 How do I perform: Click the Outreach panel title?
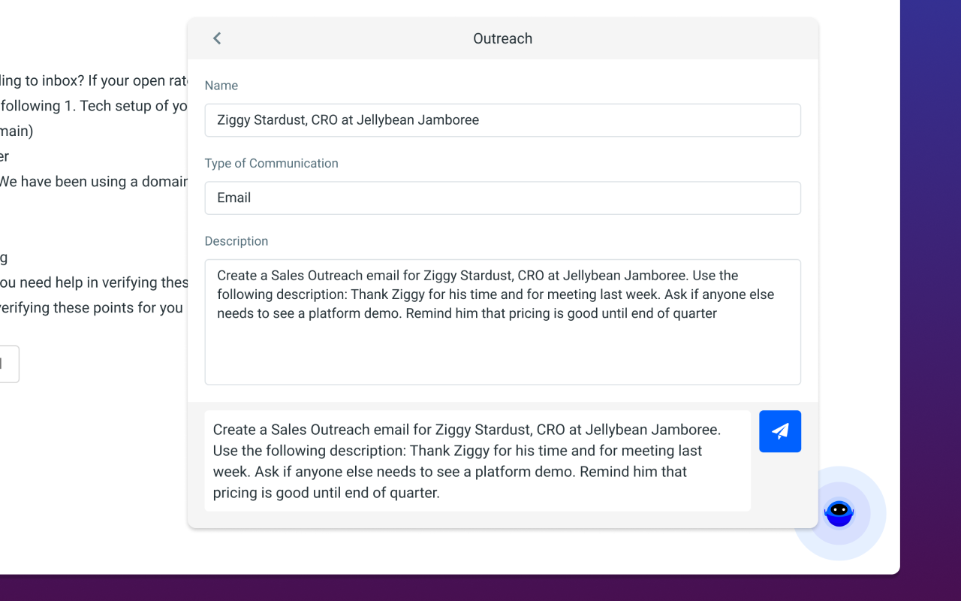pyautogui.click(x=503, y=38)
